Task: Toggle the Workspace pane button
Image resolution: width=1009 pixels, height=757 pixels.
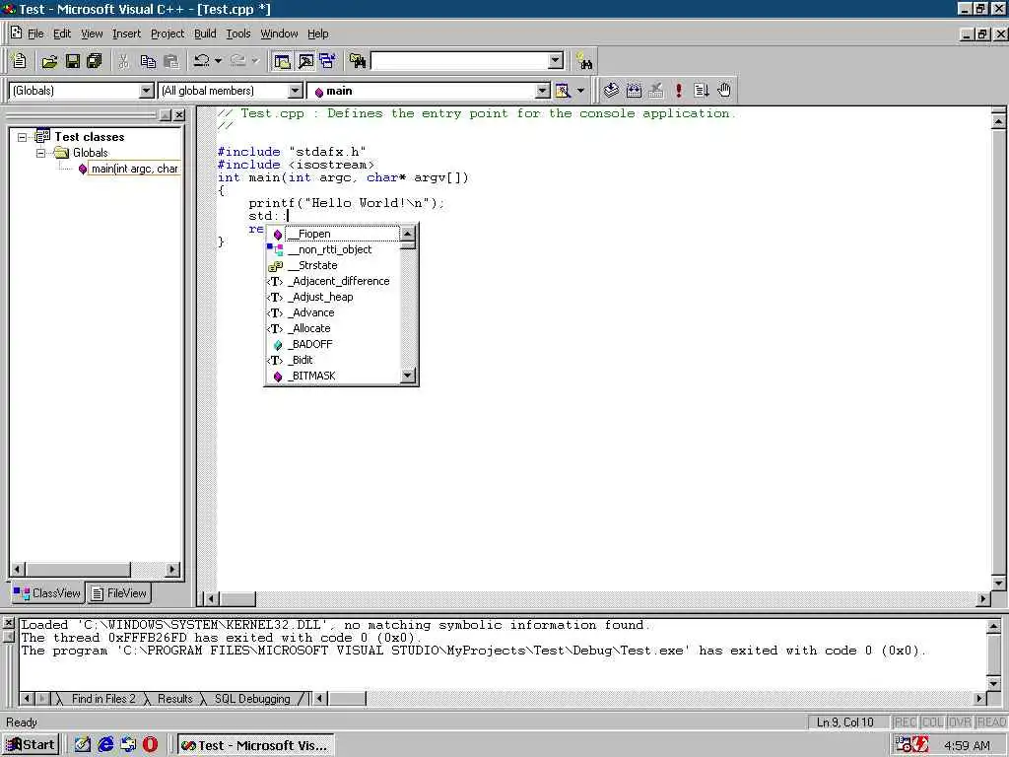Action: coord(282,61)
